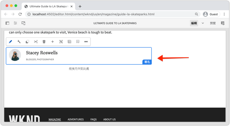Screen dimensions: 230x126
Task: Click the Annotate icon at top right
Action: click(x=223, y=23)
